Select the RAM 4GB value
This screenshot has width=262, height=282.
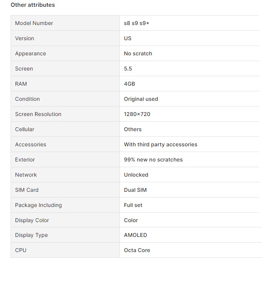click(x=129, y=84)
